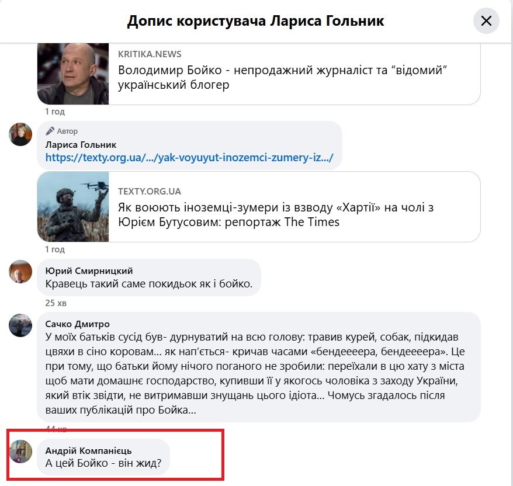Click the name Сачко Дмитро
This screenshot has height=486, width=513.
[x=77, y=324]
